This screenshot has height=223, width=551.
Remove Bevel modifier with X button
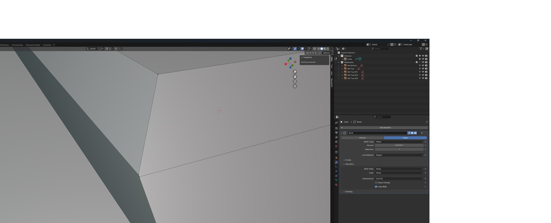(x=422, y=133)
